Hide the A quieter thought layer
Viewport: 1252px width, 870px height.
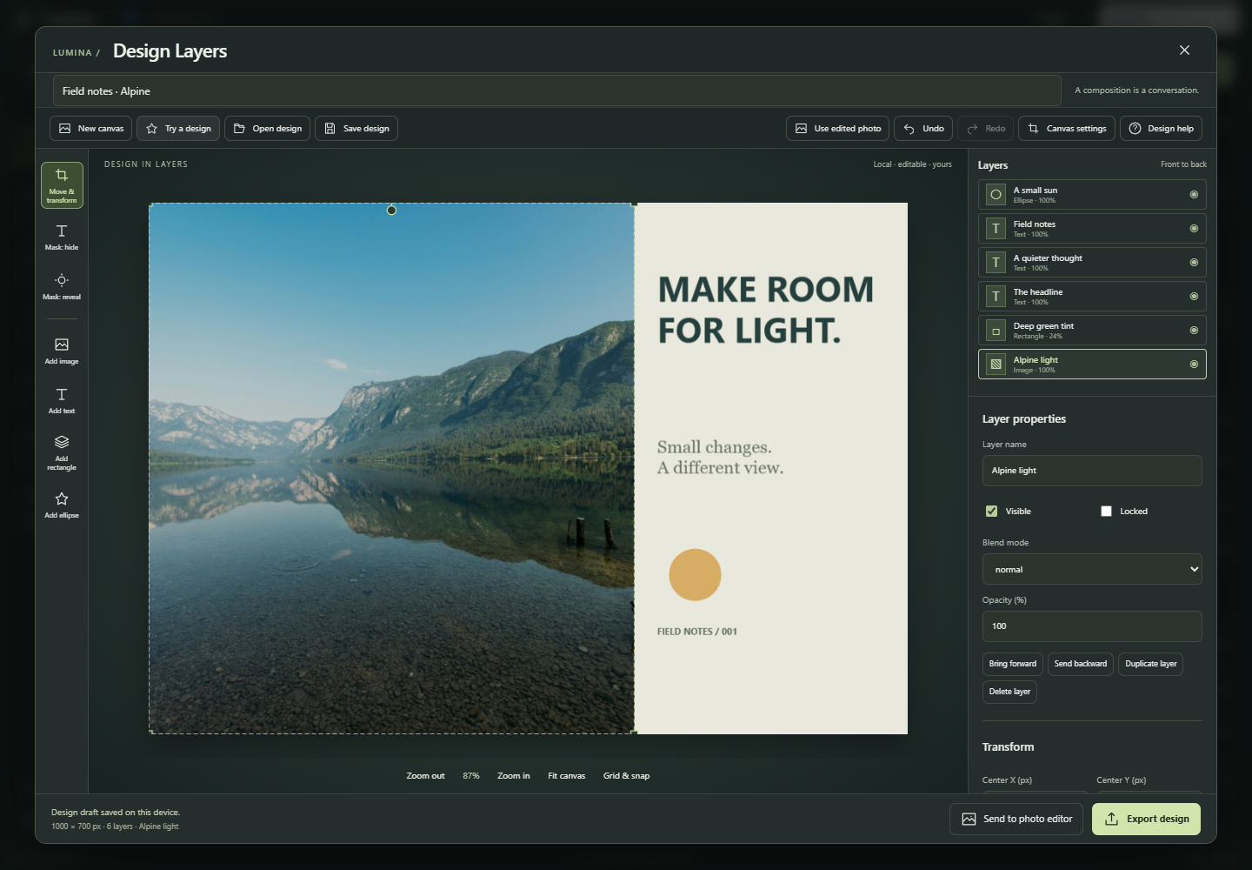coord(1194,263)
